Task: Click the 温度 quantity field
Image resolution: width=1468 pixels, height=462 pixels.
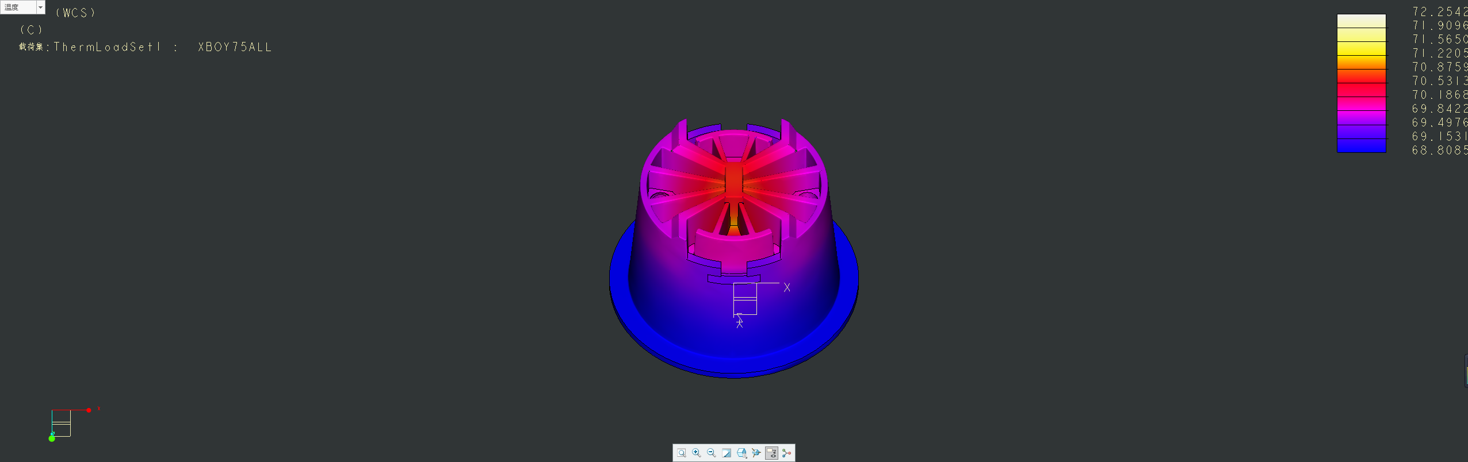Action: pyautogui.click(x=18, y=7)
